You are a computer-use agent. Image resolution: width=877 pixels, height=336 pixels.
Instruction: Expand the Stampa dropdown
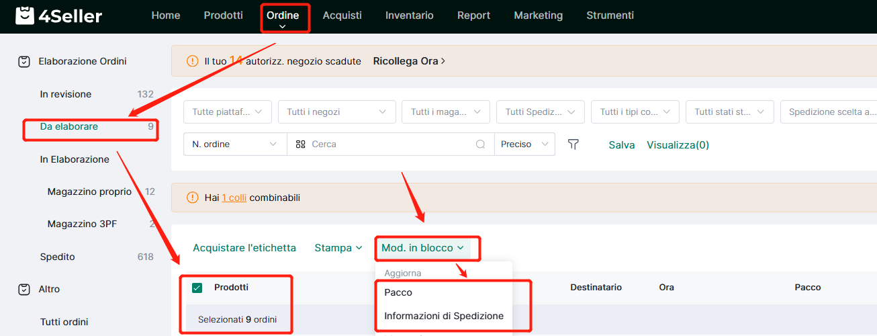338,248
